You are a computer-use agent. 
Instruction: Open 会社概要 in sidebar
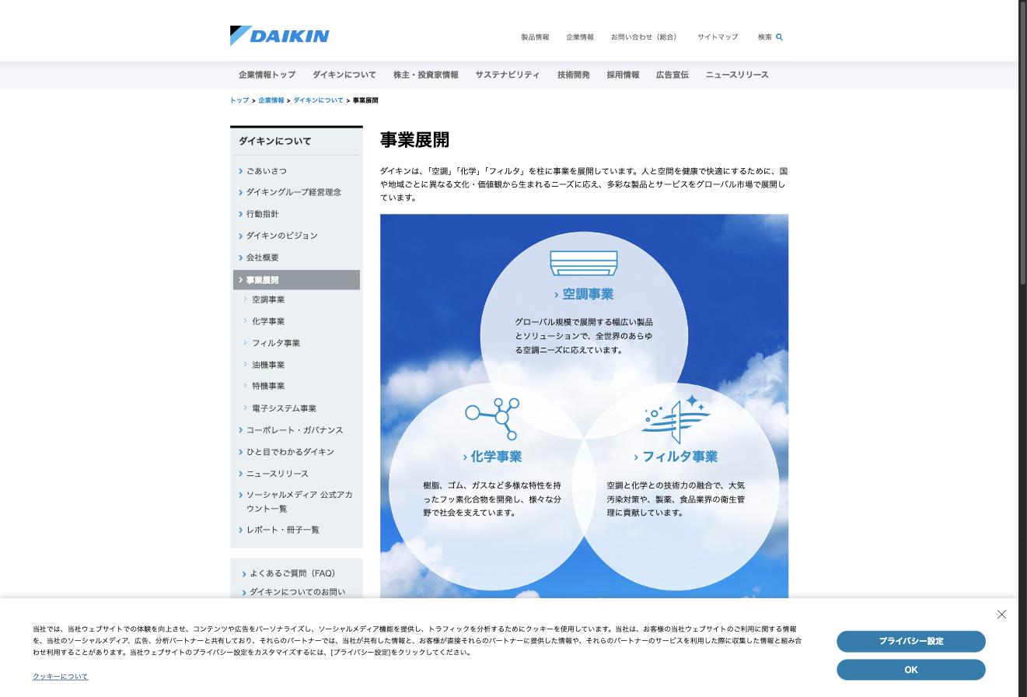[x=263, y=257]
